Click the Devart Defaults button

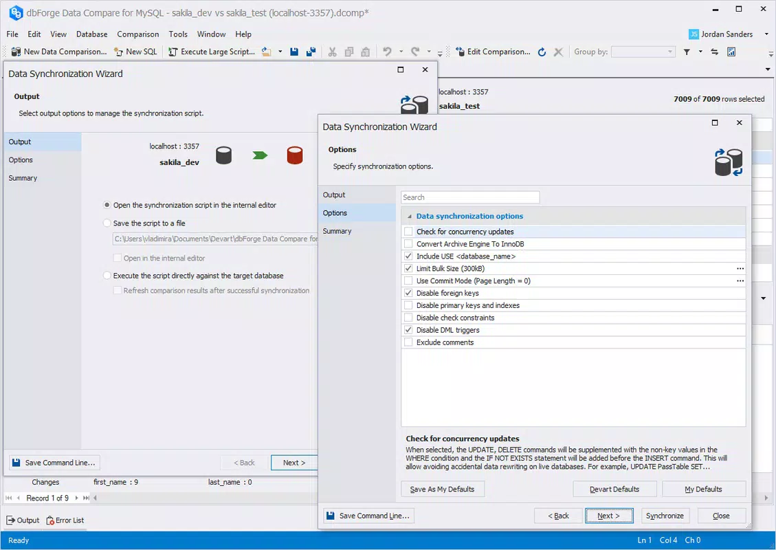click(x=614, y=489)
